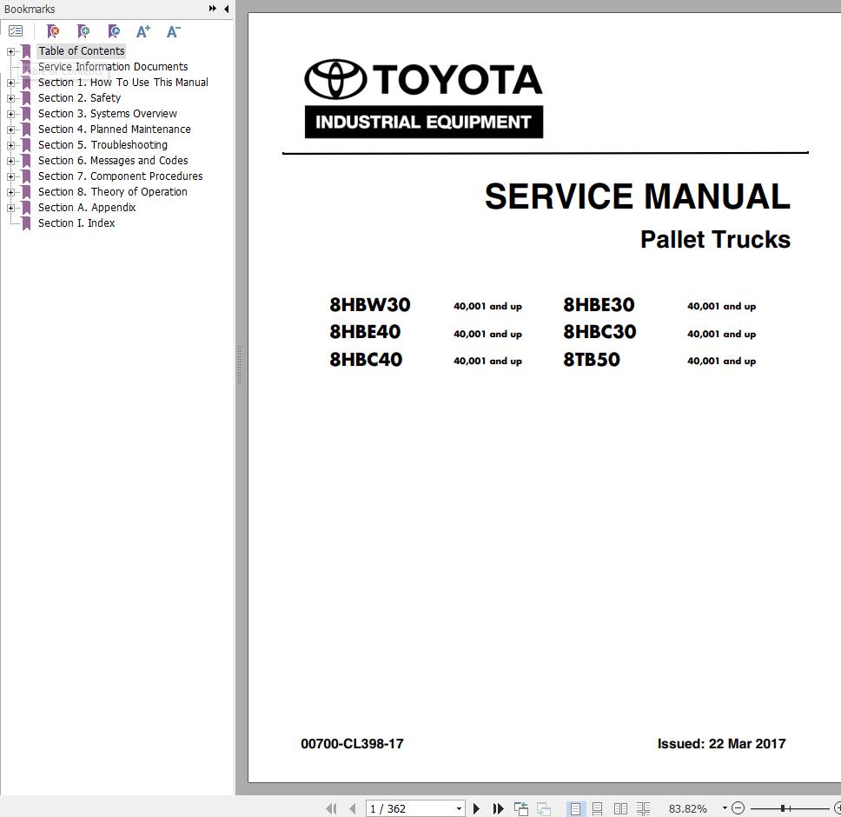Click the delete bookmark icon

tap(53, 31)
